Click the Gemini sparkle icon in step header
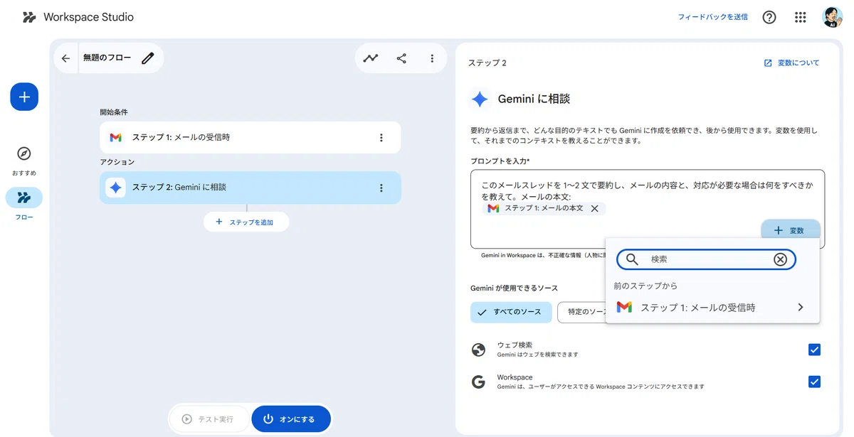Screen dimensions: 854x437 coord(480,99)
